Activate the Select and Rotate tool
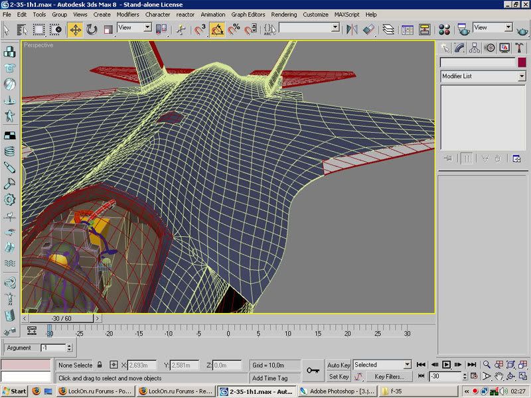The height and width of the screenshot is (398, 531). coord(92,29)
